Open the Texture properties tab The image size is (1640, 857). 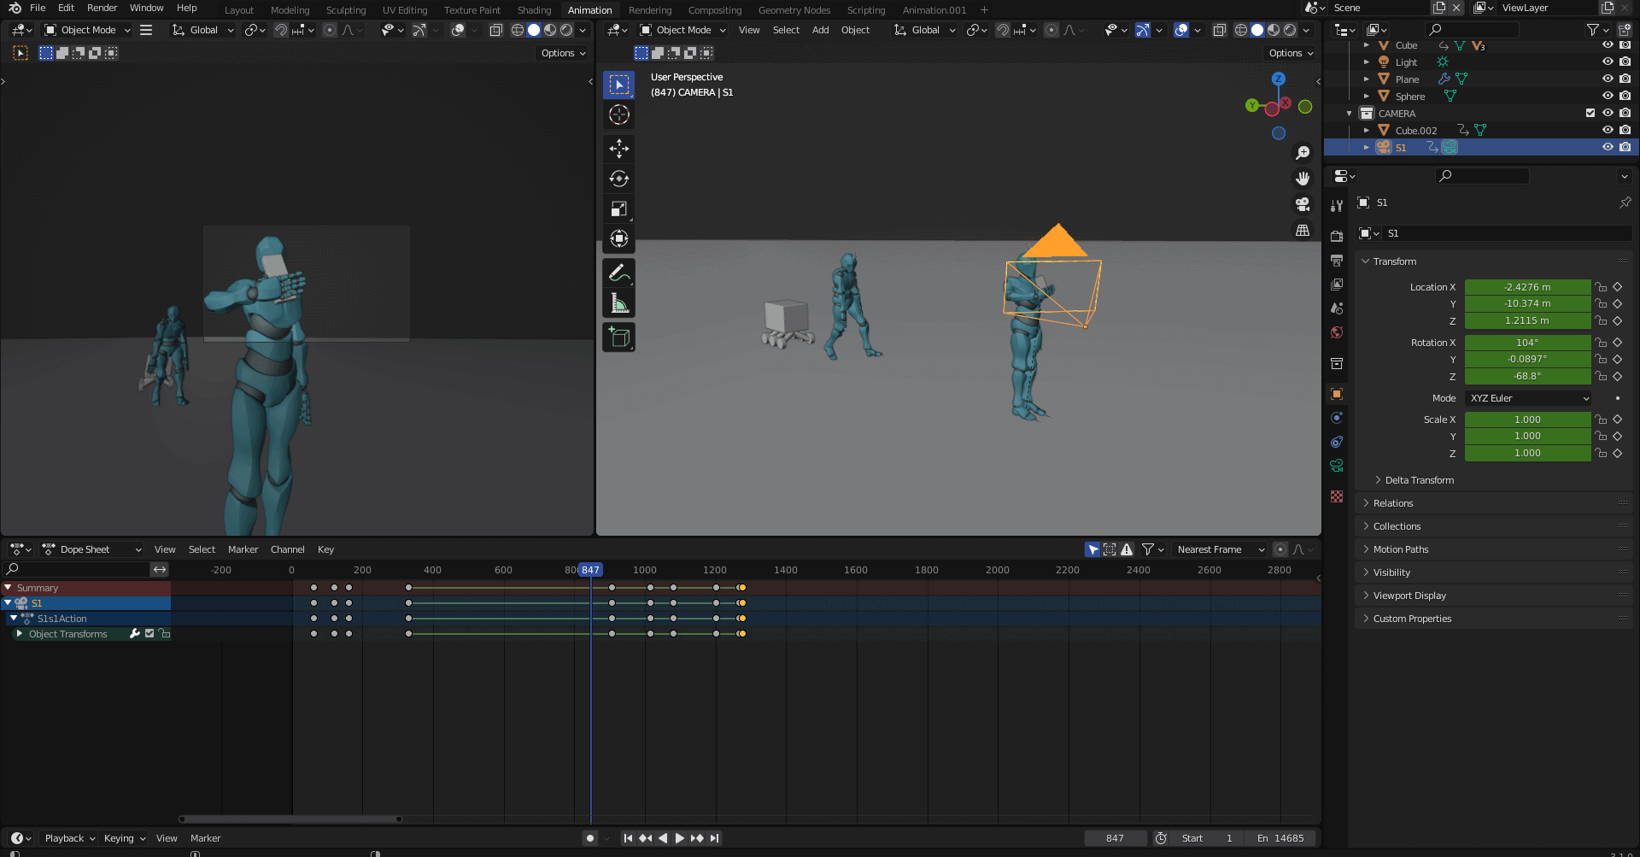click(x=1337, y=496)
